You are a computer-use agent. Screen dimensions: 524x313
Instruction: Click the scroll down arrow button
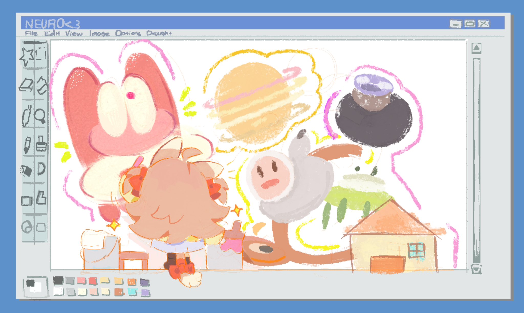[476, 269]
